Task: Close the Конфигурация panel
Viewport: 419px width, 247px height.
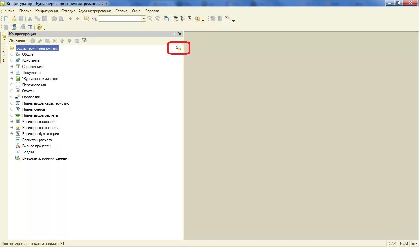Action: pyautogui.click(x=180, y=34)
